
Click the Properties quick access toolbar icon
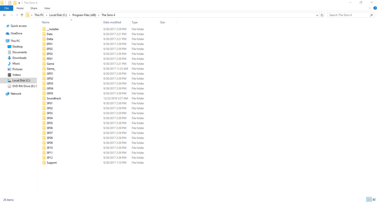[x=9, y=3]
